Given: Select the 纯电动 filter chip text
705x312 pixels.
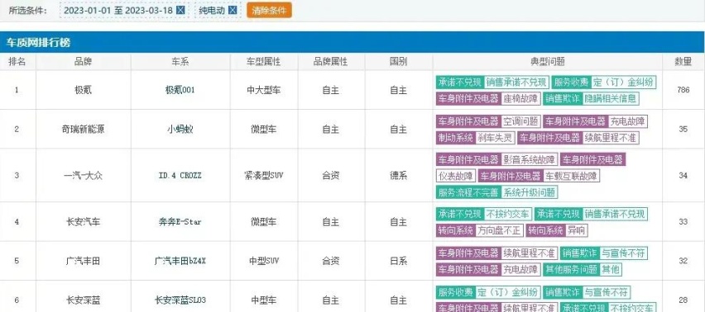Looking at the screenshot, I should [212, 10].
